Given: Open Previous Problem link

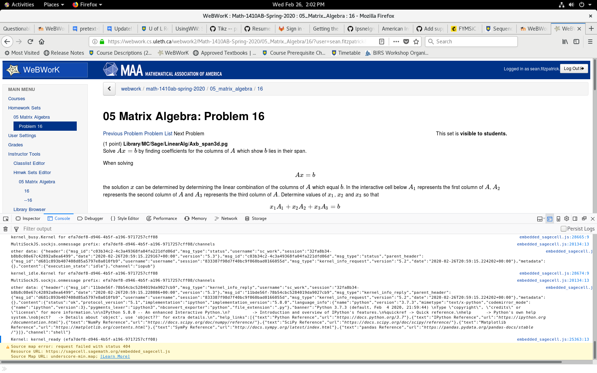Looking at the screenshot, I should [123, 134].
